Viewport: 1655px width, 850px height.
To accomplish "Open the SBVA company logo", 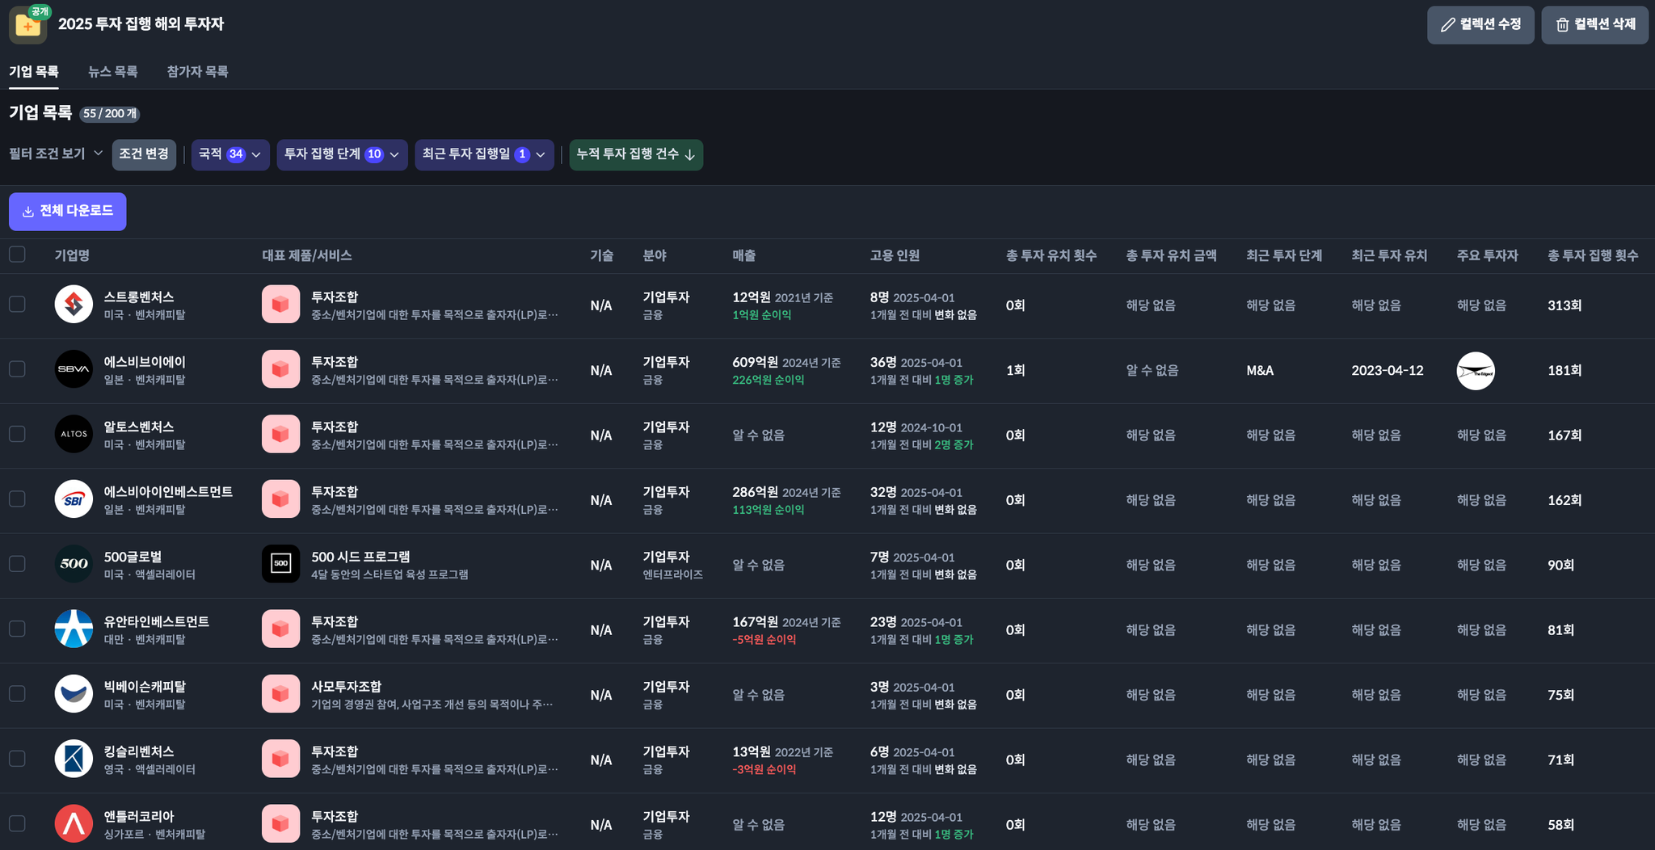I will tap(74, 369).
